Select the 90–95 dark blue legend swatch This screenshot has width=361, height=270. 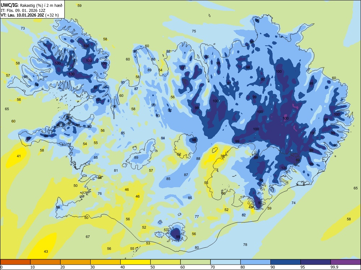click(x=286, y=262)
